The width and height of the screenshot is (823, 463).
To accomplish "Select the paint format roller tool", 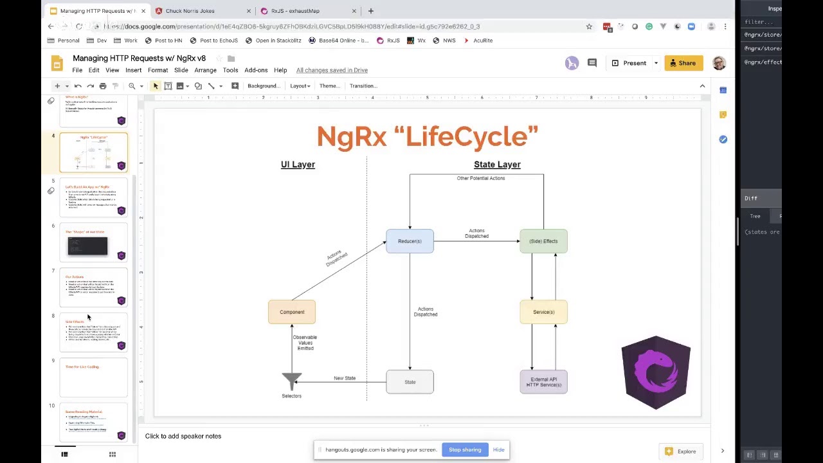I will point(115,86).
